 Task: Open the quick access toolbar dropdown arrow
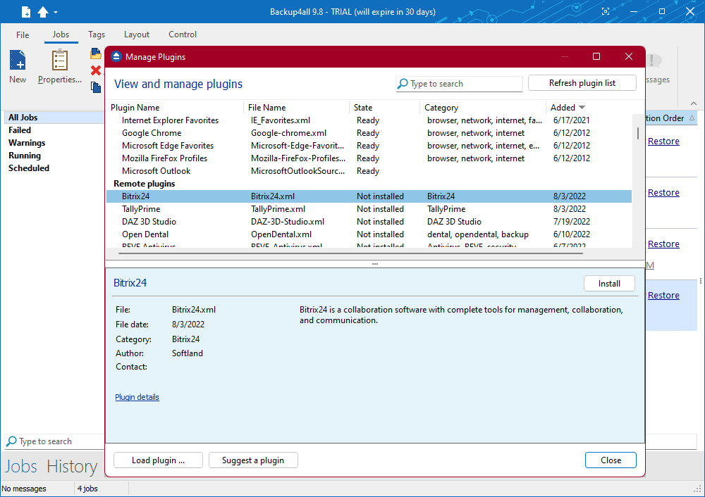56,13
